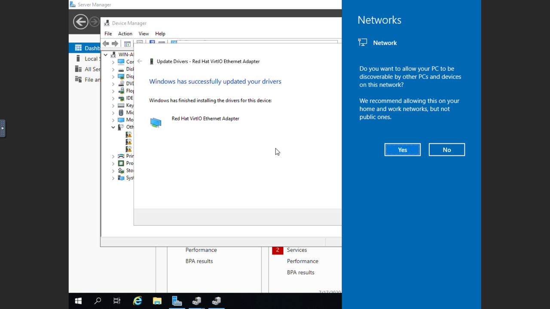The height and width of the screenshot is (309, 550).
Task: Click the Processors chip icon
Action: coord(121,164)
